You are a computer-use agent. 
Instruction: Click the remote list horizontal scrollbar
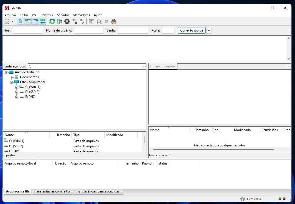click(x=213, y=149)
